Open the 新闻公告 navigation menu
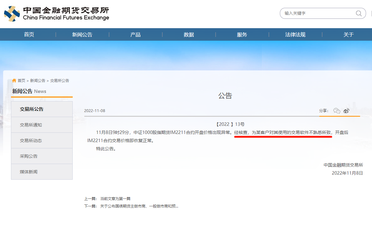This screenshot has width=372, height=226. pos(82,35)
